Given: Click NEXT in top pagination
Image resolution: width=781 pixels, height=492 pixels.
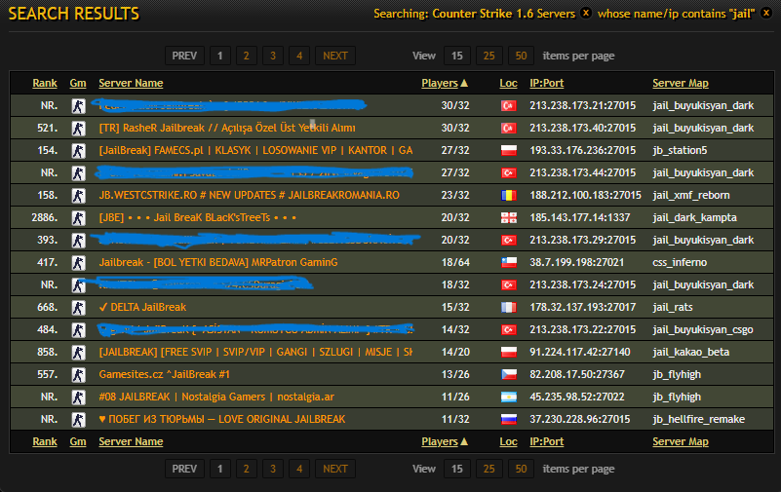Looking at the screenshot, I should 335,56.
